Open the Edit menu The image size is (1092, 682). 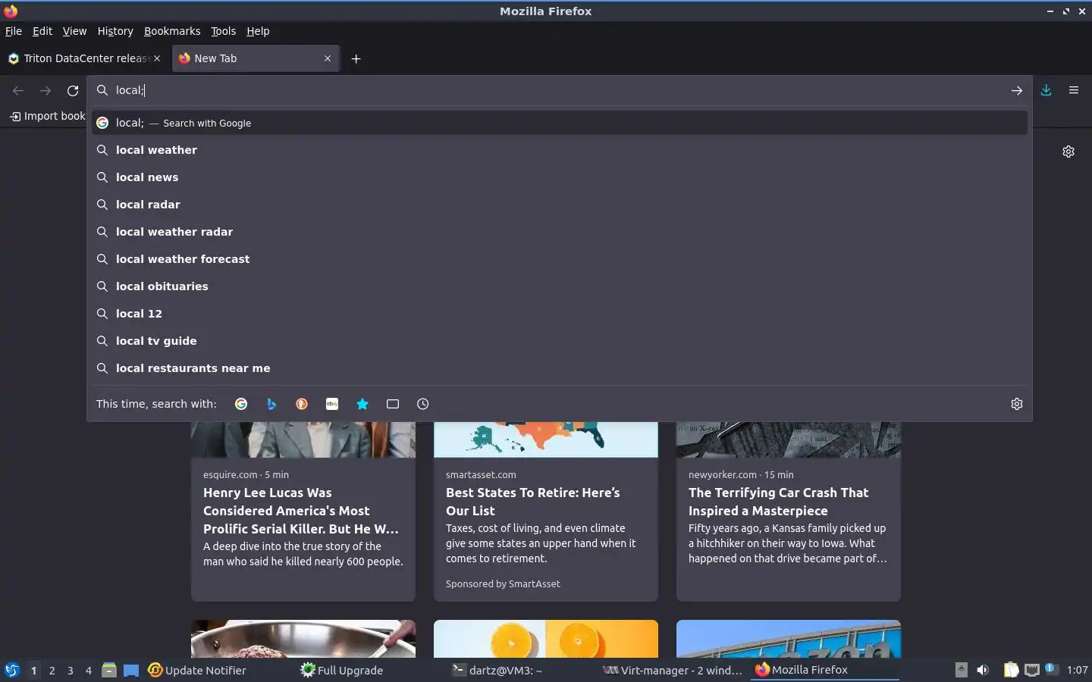pos(42,31)
